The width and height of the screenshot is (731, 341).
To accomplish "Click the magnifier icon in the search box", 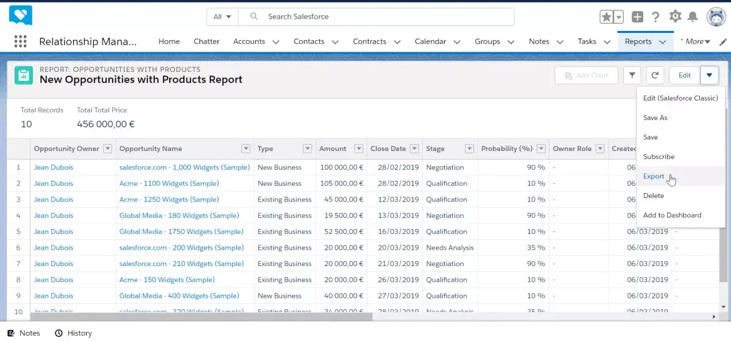I will [254, 16].
